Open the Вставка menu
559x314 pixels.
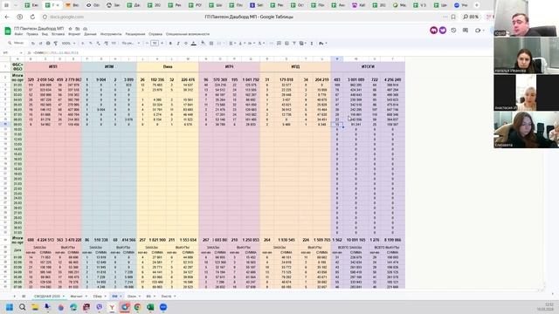click(59, 34)
